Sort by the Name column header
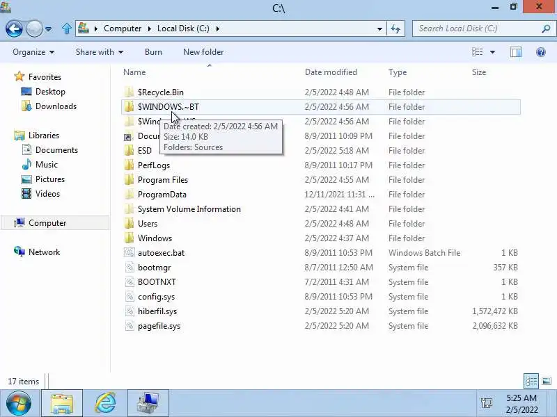557x417 pixels. (134, 72)
